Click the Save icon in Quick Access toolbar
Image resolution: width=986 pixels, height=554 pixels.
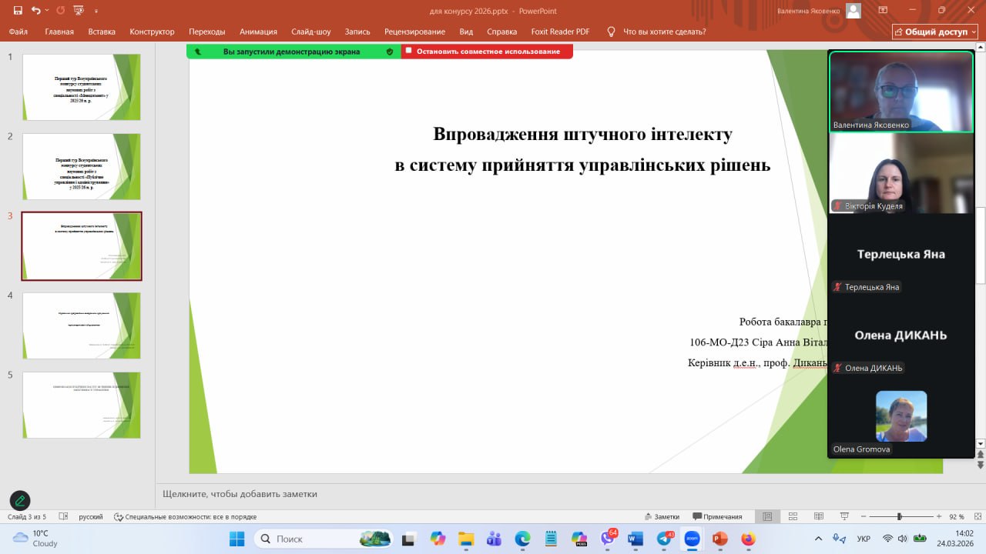[18, 11]
